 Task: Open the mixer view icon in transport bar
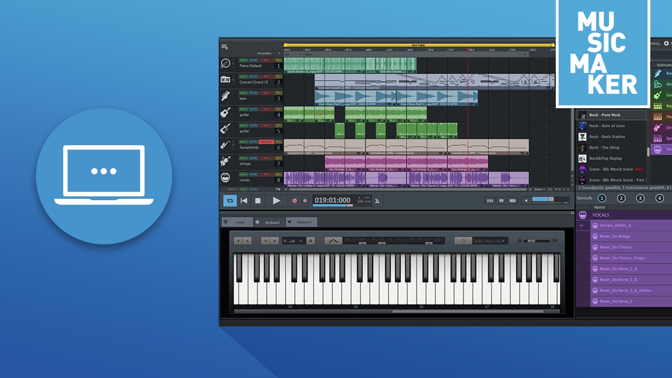click(x=490, y=201)
